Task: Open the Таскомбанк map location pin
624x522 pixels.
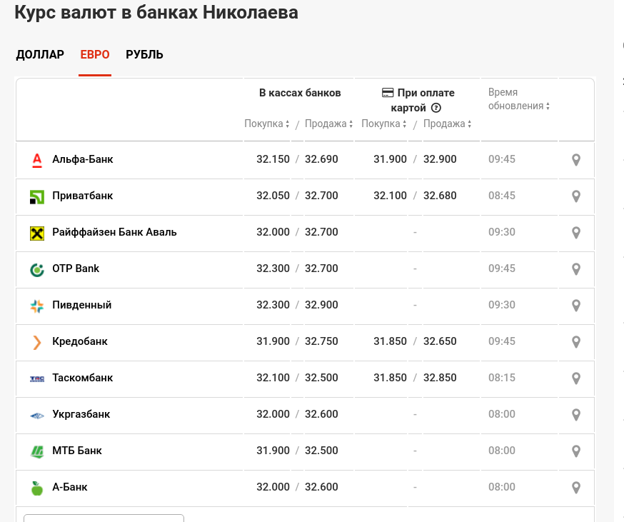Action: [576, 378]
